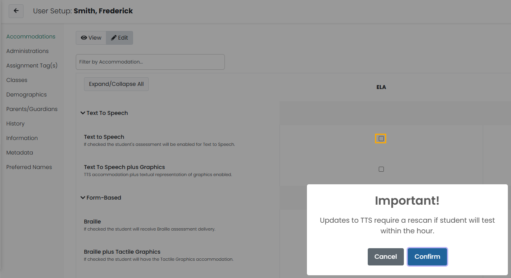Viewport: 511px width, 278px height.
Task: Go to Assignment Tag(s) section
Action: click(x=32, y=65)
